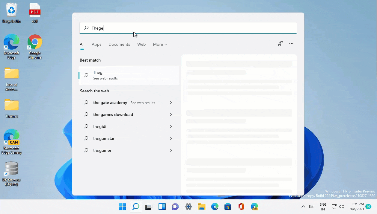The image size is (377, 214).
Task: Open the three-dot options menu
Action: click(291, 44)
